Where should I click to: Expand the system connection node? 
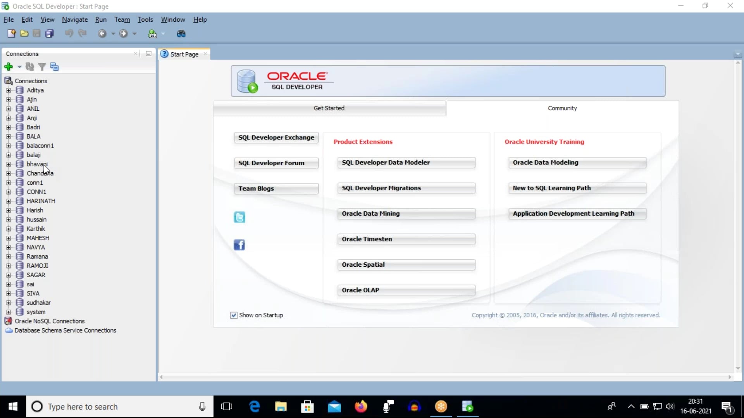8,312
